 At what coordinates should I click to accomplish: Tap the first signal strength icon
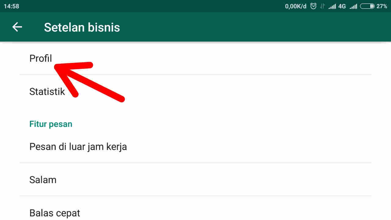tap(332, 6)
